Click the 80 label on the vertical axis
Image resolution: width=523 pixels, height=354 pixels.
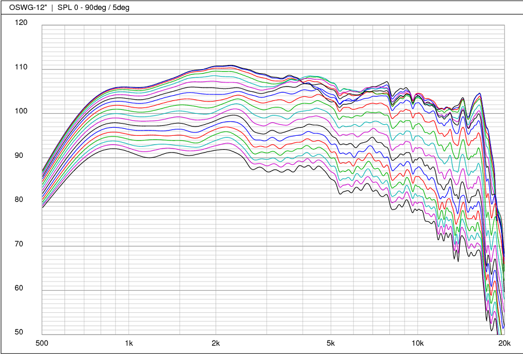point(19,200)
